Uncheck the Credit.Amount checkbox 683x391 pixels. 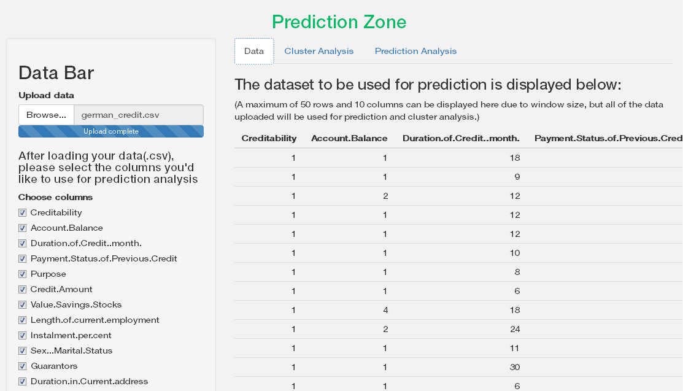tap(23, 290)
